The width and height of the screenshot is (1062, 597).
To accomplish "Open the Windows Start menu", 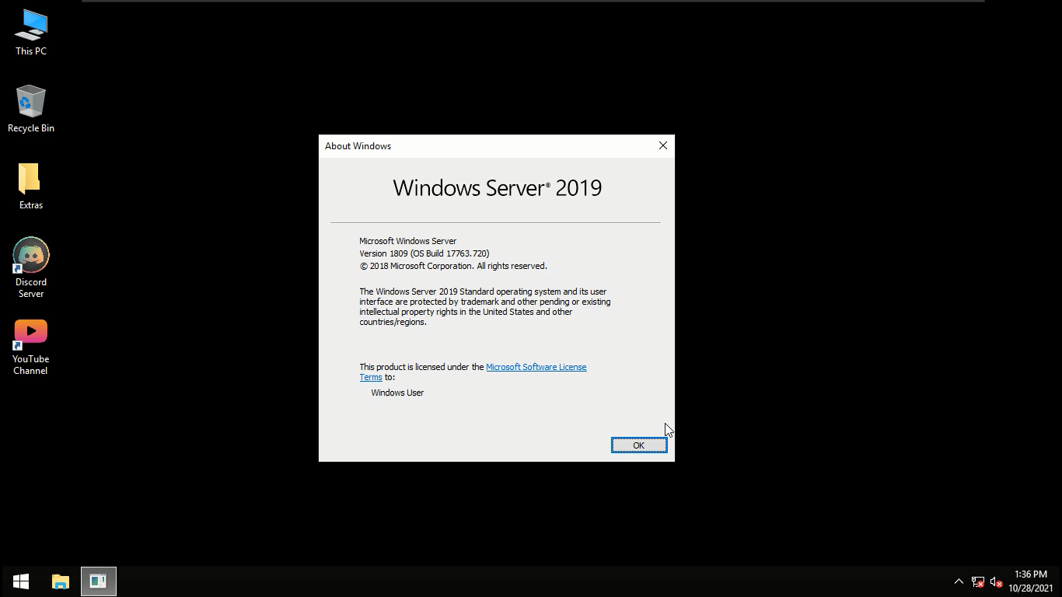I will (x=21, y=581).
